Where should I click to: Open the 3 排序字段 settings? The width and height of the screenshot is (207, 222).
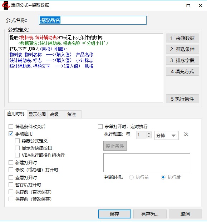coord(182,60)
